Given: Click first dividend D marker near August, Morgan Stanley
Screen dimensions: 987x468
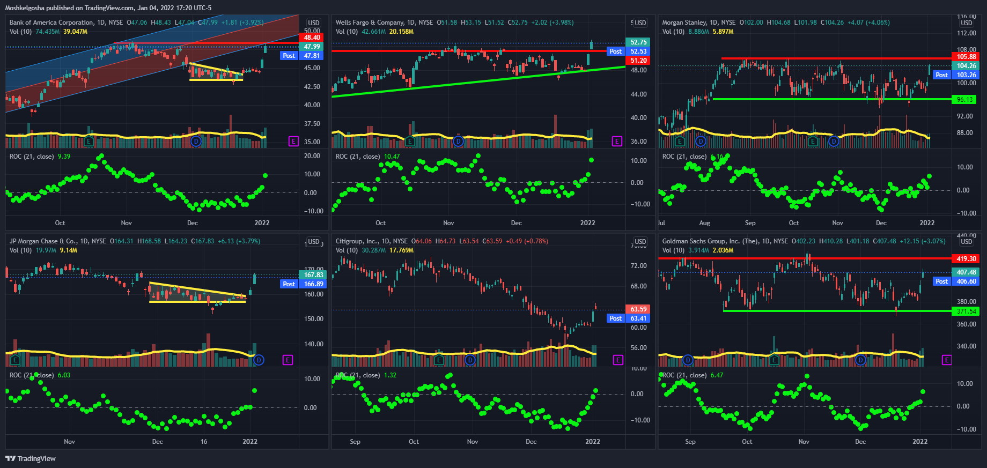Looking at the screenshot, I should click(701, 142).
